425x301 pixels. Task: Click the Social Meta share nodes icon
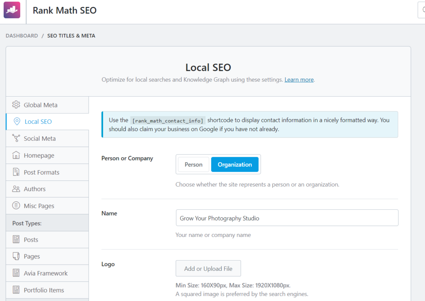click(16, 138)
